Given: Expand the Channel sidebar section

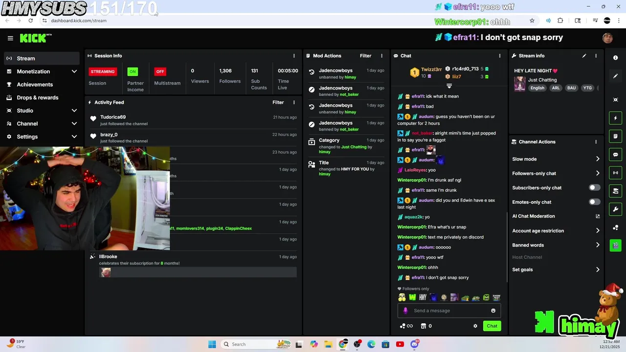Looking at the screenshot, I should tap(74, 124).
